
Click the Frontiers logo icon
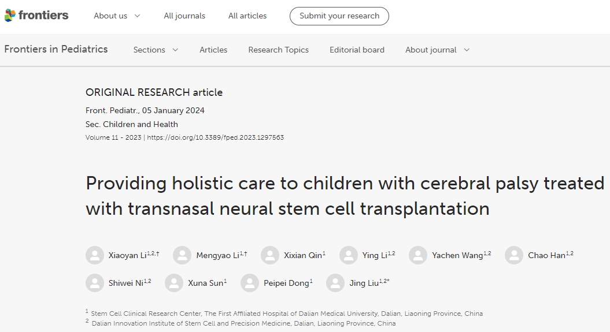click(x=10, y=16)
